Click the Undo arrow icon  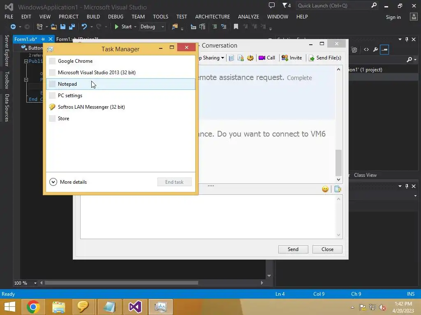coord(84,27)
